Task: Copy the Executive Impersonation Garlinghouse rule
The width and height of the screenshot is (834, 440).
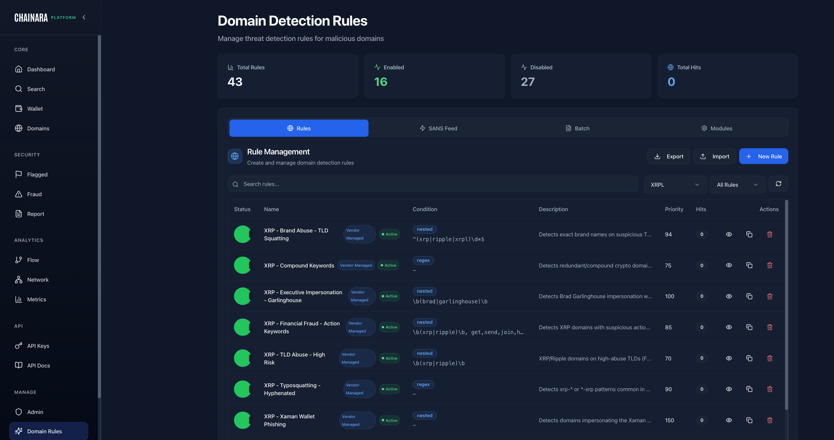Action: click(x=749, y=296)
